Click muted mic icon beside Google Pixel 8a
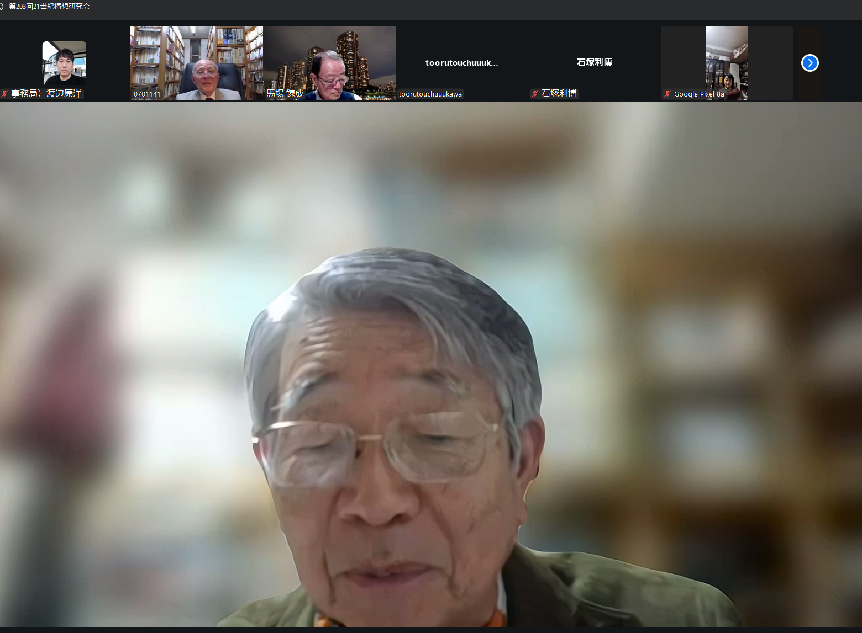862x633 pixels. click(x=667, y=94)
